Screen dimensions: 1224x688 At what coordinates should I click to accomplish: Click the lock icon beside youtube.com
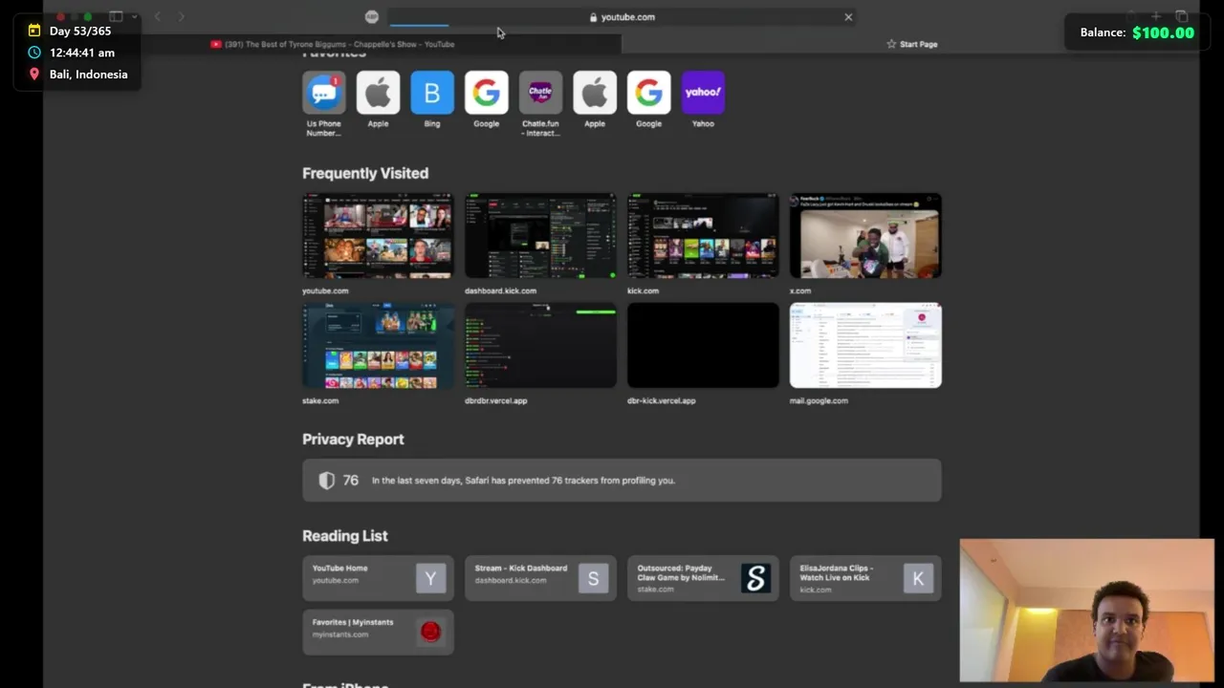click(x=594, y=17)
